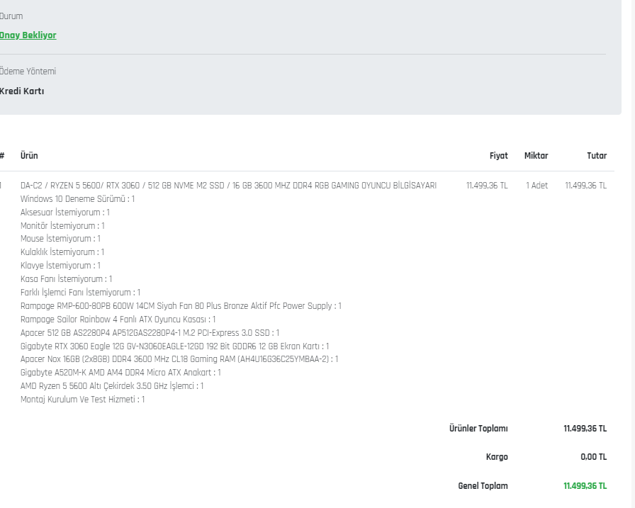Click the AMD Ryzen 5 5600 İşlemci line
Screen dimensions: 635x508
112,386
